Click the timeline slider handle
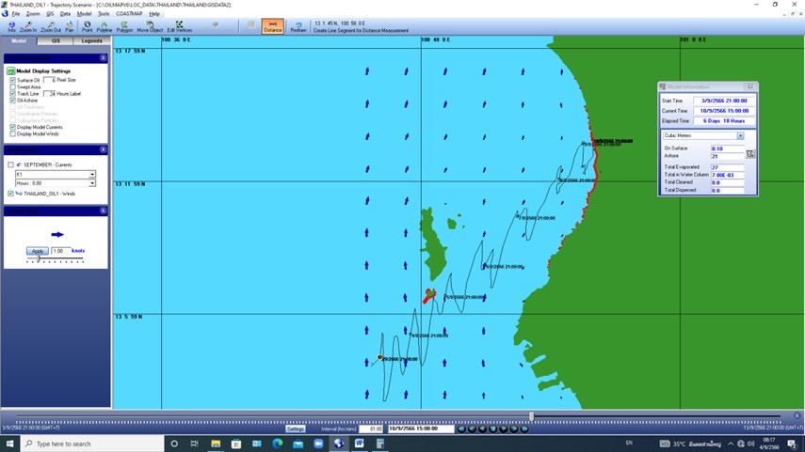805x452 pixels. (x=532, y=416)
